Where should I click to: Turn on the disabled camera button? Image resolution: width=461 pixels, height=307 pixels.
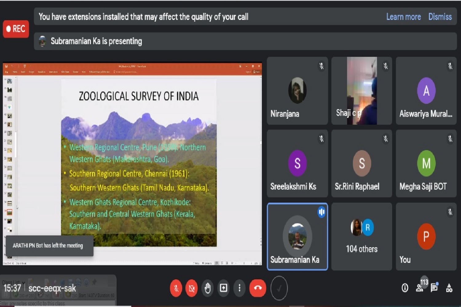(192, 288)
